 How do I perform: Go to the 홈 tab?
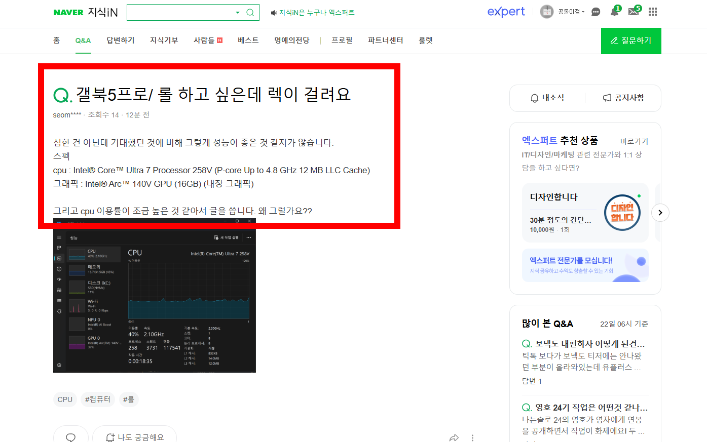(57, 41)
